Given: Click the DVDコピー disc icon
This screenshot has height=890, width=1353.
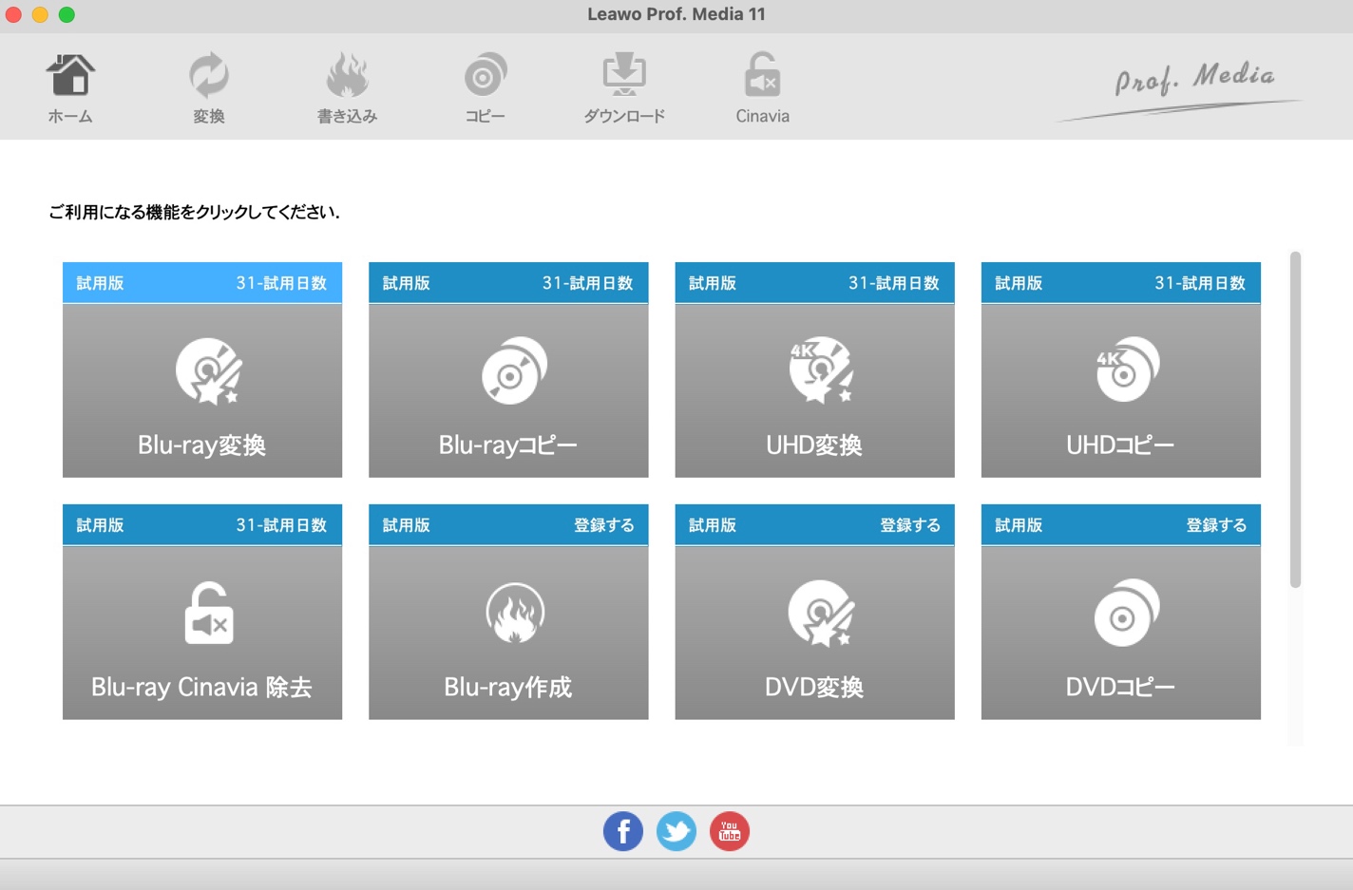Looking at the screenshot, I should [x=1127, y=613].
